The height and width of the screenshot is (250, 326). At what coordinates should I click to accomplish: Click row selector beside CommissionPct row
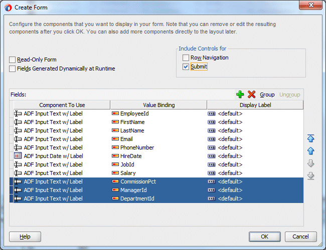tap(12, 181)
